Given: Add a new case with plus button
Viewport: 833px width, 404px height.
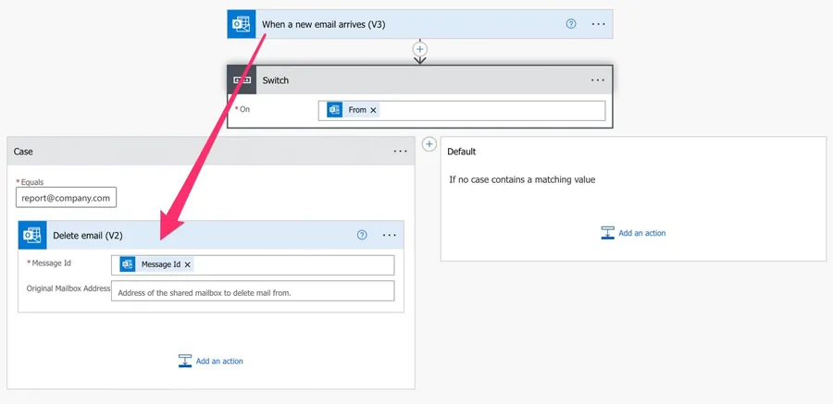Looking at the screenshot, I should [429, 144].
